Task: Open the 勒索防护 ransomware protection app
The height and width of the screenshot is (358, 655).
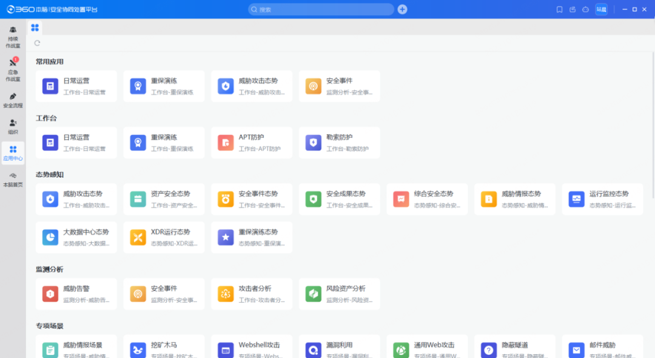Action: (x=339, y=142)
